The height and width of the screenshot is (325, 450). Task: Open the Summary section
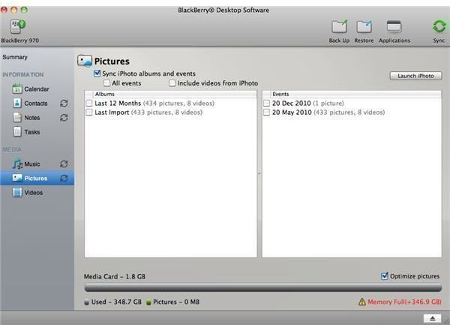pyautogui.click(x=15, y=57)
